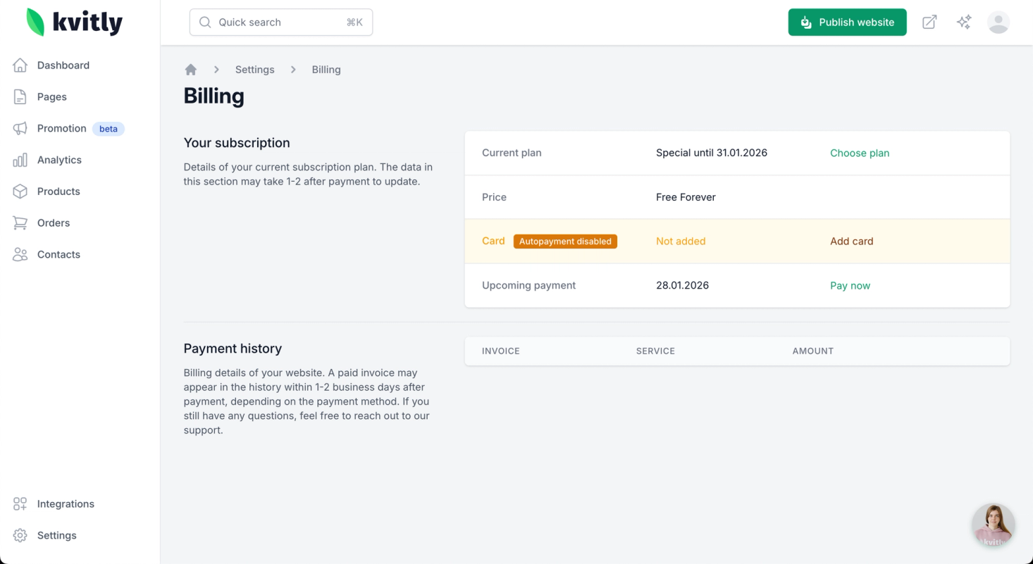Image resolution: width=1033 pixels, height=564 pixels.
Task: Click the Settings gear icon
Action: pos(20,536)
